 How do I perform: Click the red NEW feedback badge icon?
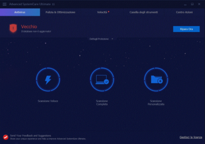pos(6,137)
